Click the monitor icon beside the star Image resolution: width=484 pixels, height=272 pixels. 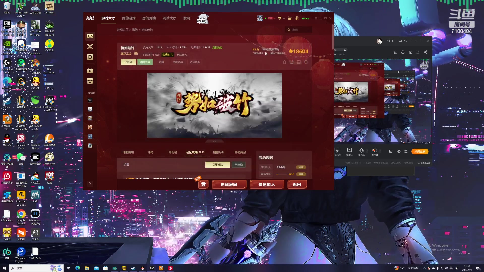[x=299, y=62]
